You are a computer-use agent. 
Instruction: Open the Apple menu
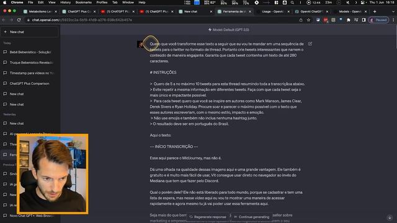[x=4, y=2]
